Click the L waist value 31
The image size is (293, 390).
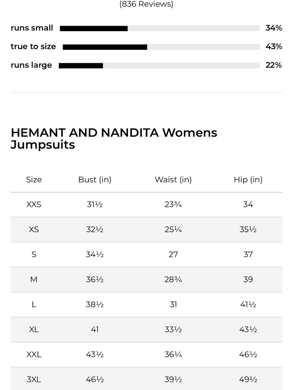[173, 305]
